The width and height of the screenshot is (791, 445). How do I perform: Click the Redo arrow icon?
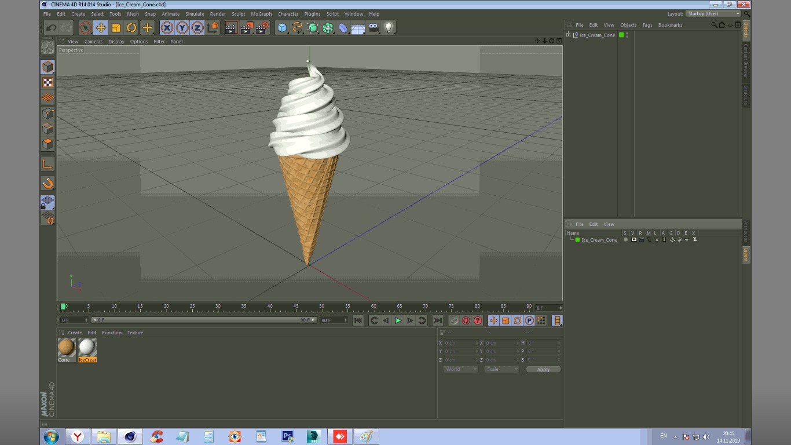click(x=66, y=27)
